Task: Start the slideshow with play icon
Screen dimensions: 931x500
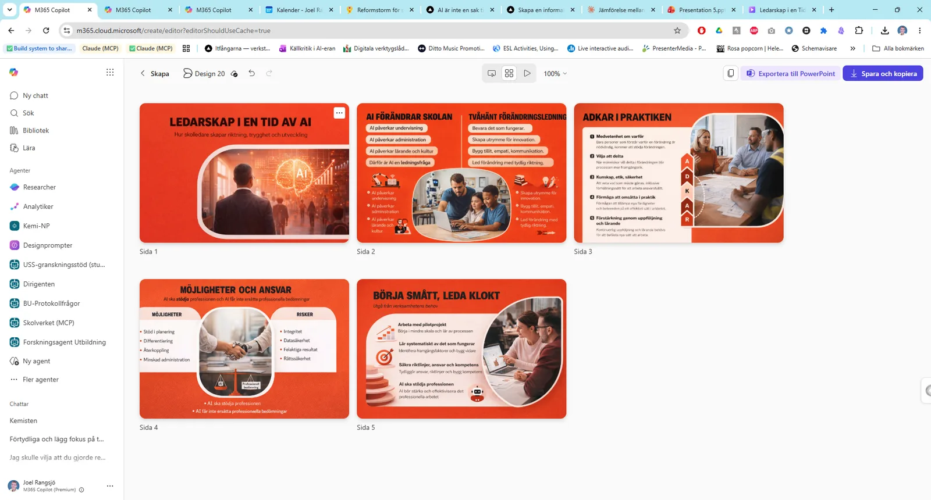Action: [527, 73]
